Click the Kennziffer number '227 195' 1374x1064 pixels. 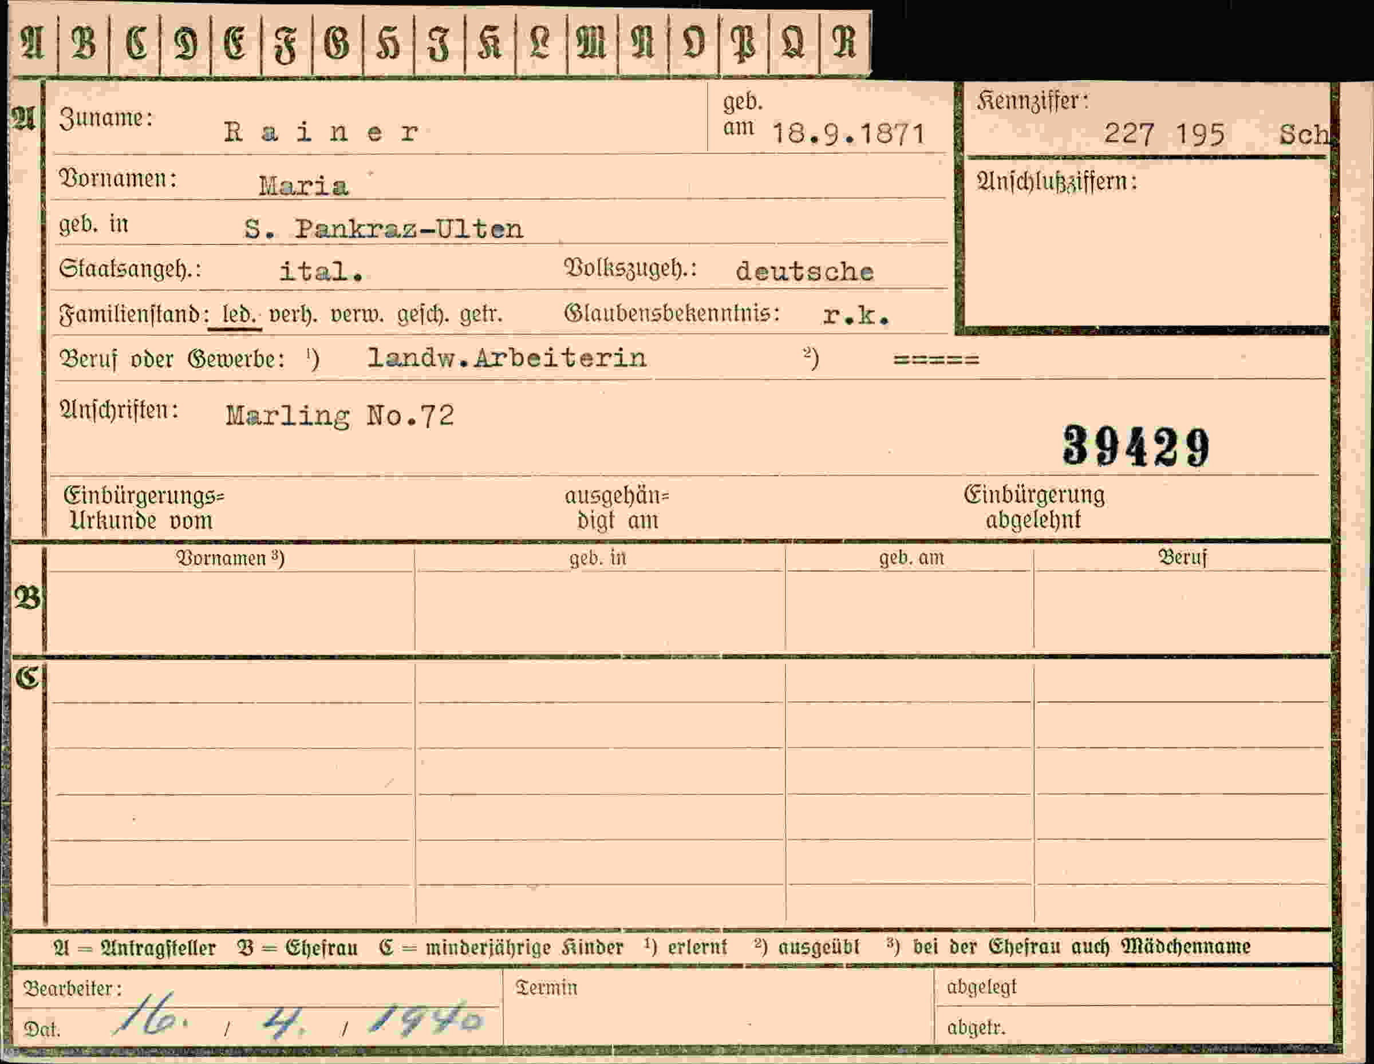[1164, 134]
